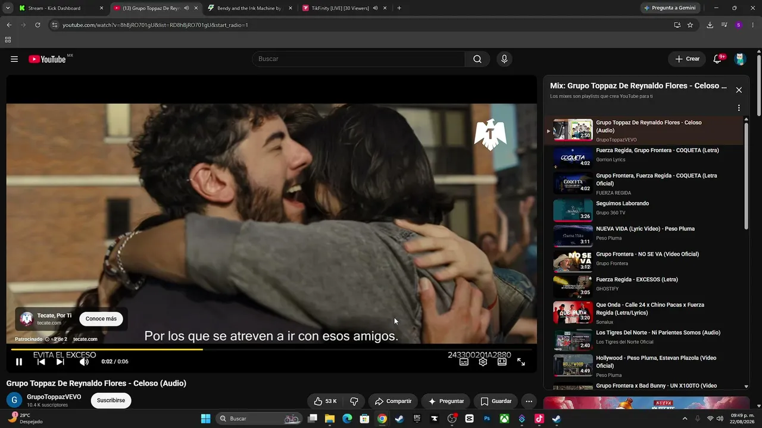Open File Explorer from taskbar
762x428 pixels.
(330, 418)
